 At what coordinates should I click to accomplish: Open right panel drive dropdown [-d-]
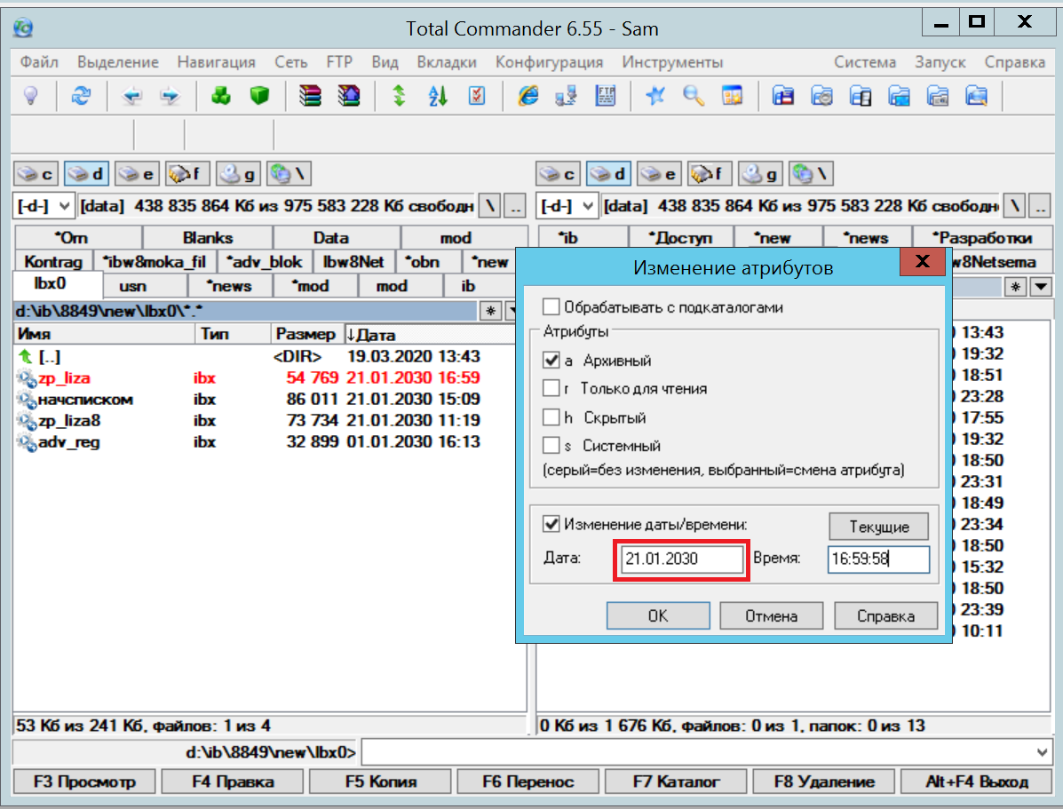pos(567,205)
